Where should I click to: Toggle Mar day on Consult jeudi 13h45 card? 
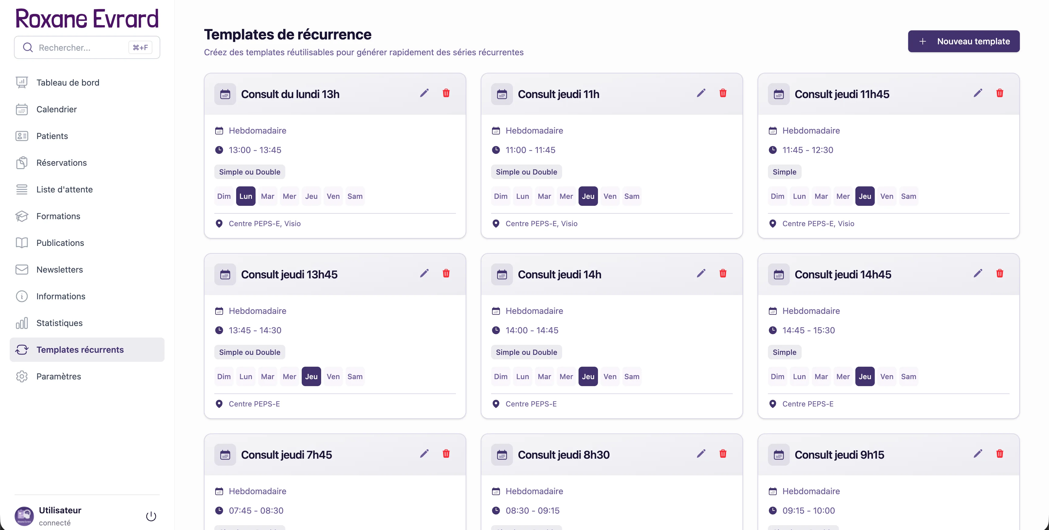coord(267,377)
